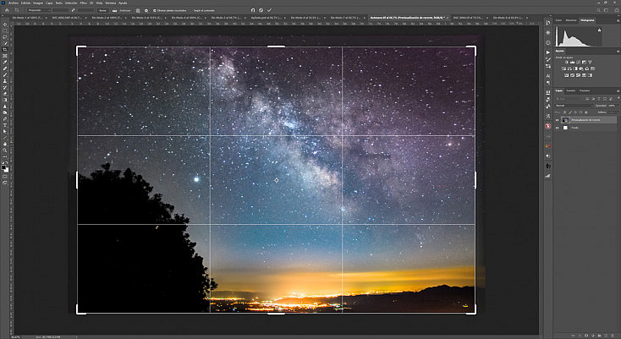This screenshot has width=621, height=339.
Task: Add a Vibrance adjustment triangle icon
Action: (x=590, y=62)
